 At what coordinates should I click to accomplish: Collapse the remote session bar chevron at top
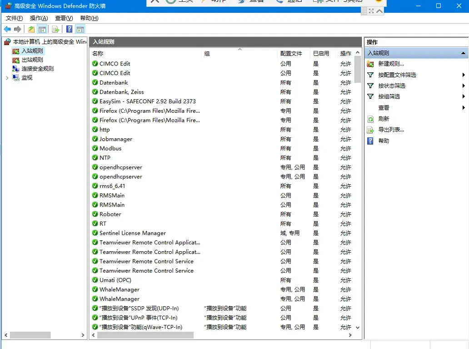point(379,11)
